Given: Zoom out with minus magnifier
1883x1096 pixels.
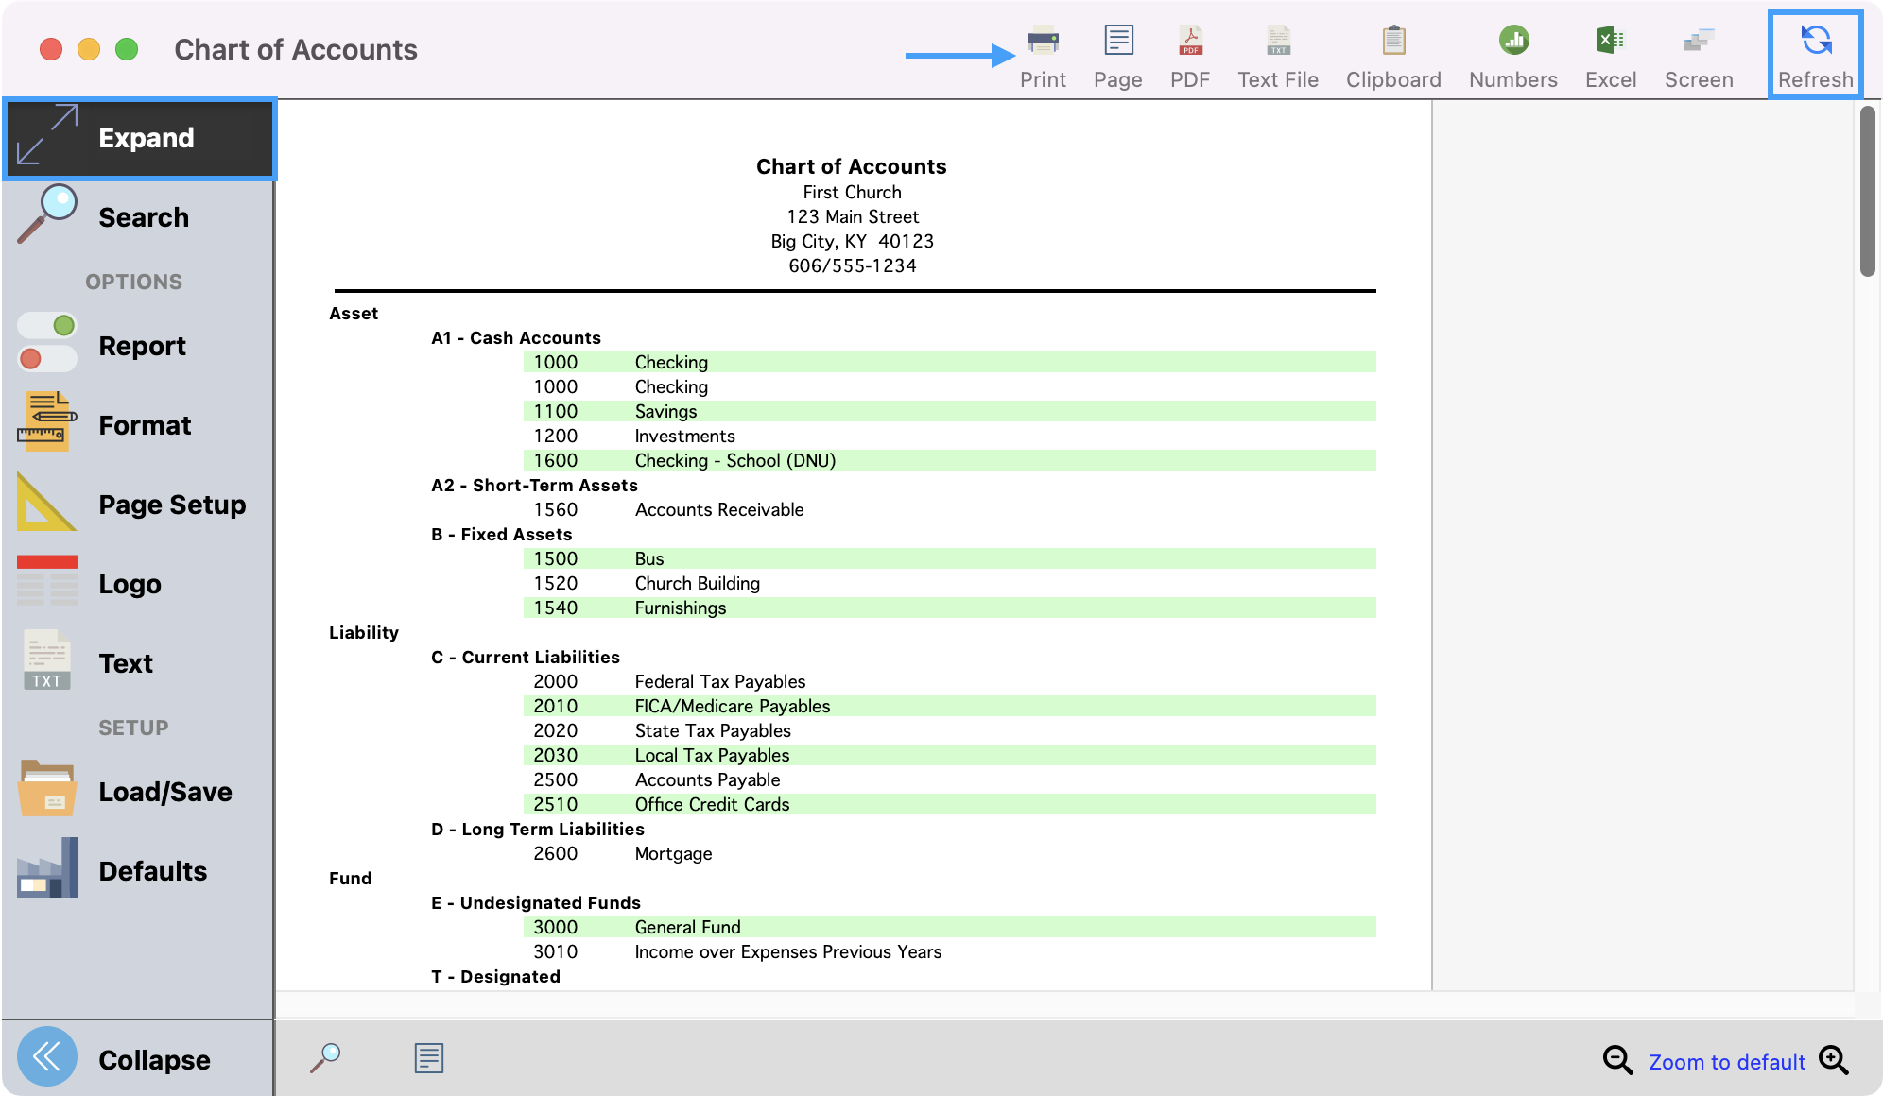Looking at the screenshot, I should click(x=1617, y=1060).
